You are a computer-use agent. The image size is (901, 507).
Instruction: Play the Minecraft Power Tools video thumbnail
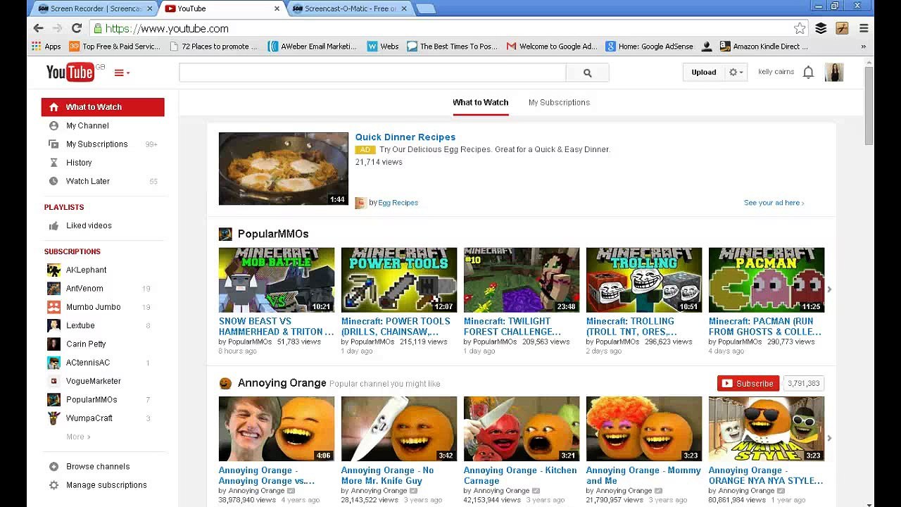pos(399,280)
